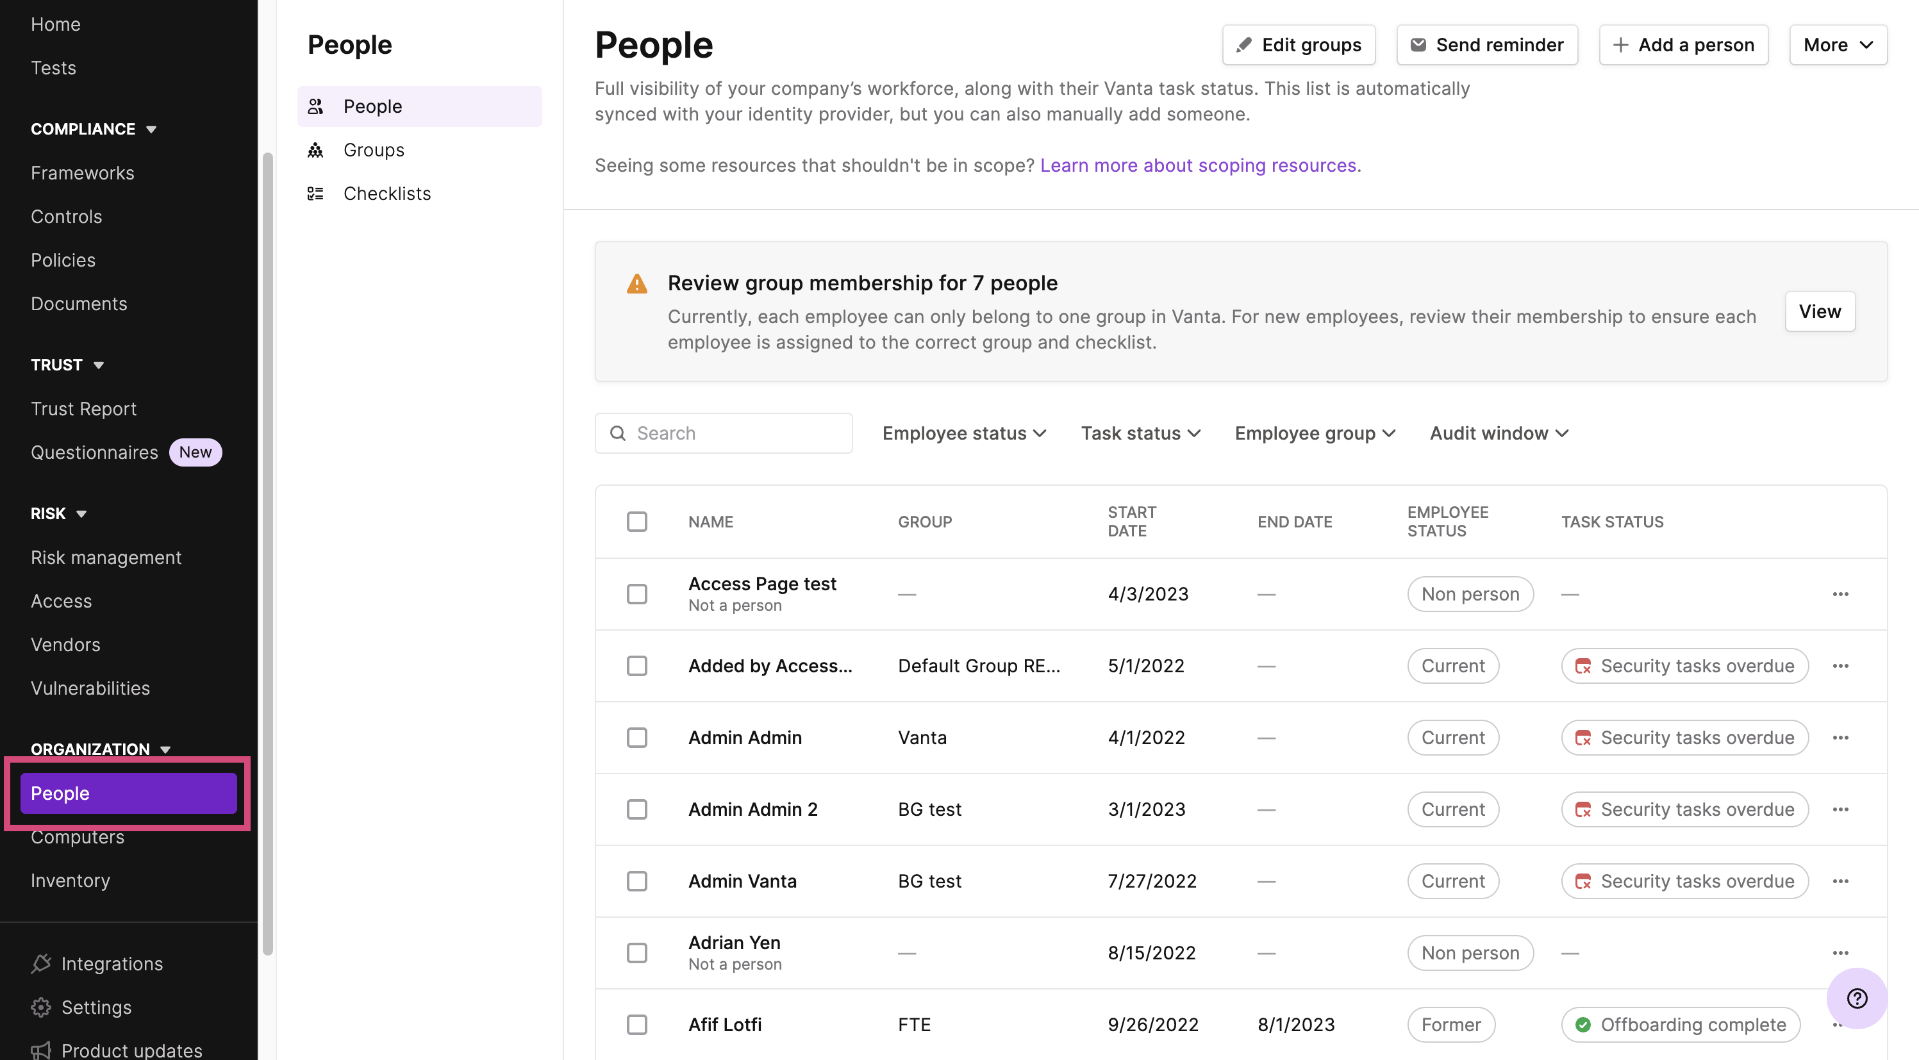The image size is (1919, 1060).
Task: Open the Task status filter dropdown
Action: [x=1140, y=433]
